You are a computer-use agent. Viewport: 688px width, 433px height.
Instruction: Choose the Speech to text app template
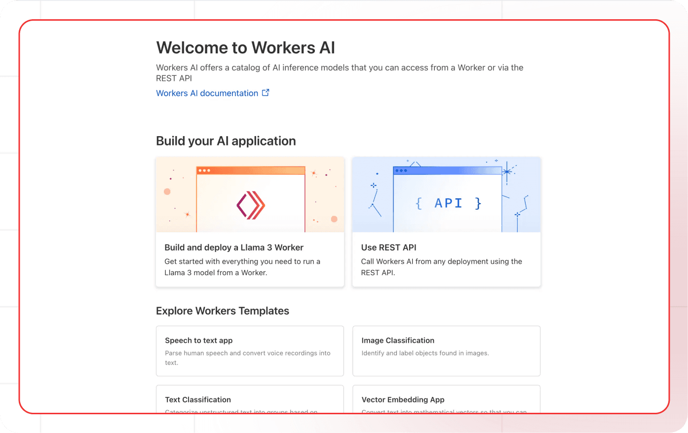tap(198, 340)
